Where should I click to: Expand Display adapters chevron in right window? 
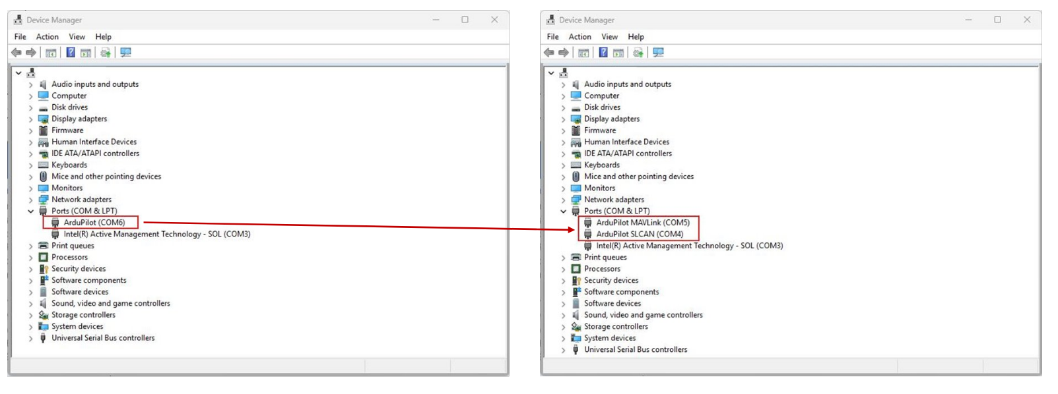point(563,119)
